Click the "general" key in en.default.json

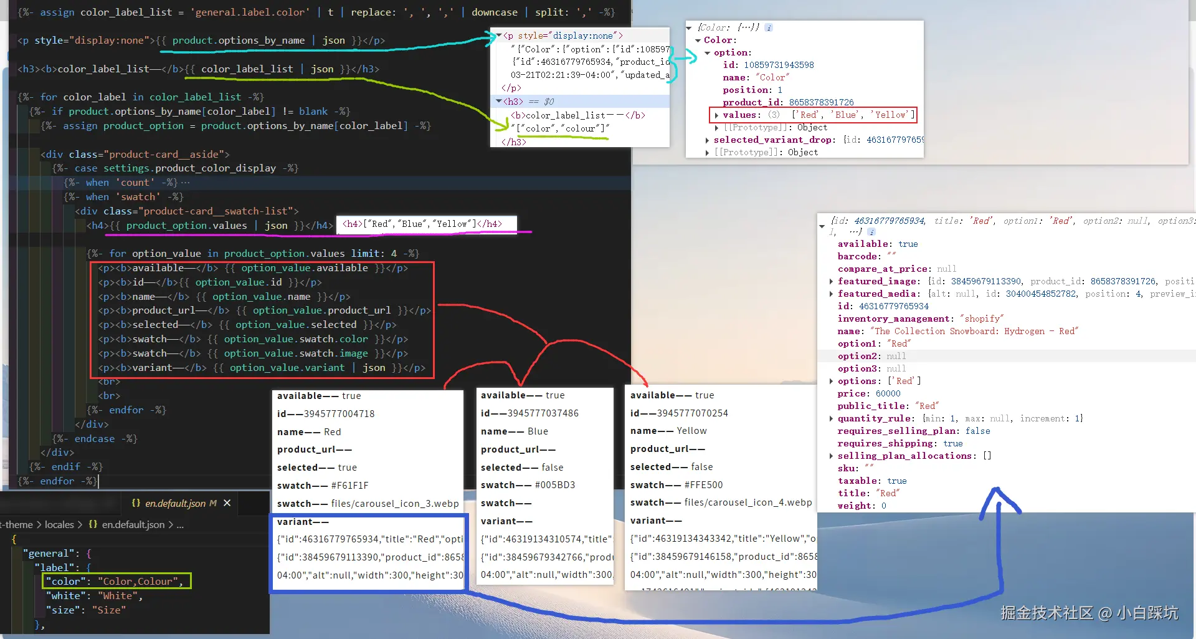[48, 553]
